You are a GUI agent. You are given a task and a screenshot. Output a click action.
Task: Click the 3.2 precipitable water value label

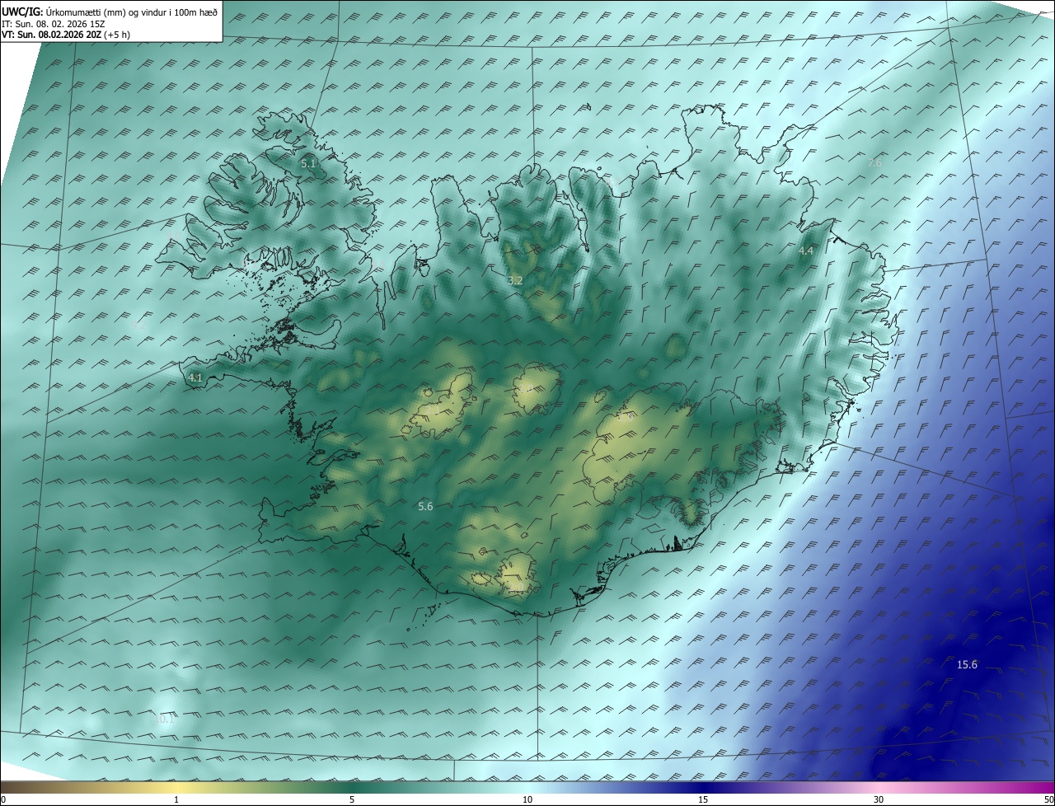(515, 281)
